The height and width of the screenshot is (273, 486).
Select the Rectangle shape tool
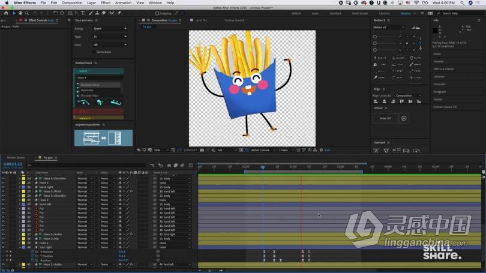(x=70, y=13)
